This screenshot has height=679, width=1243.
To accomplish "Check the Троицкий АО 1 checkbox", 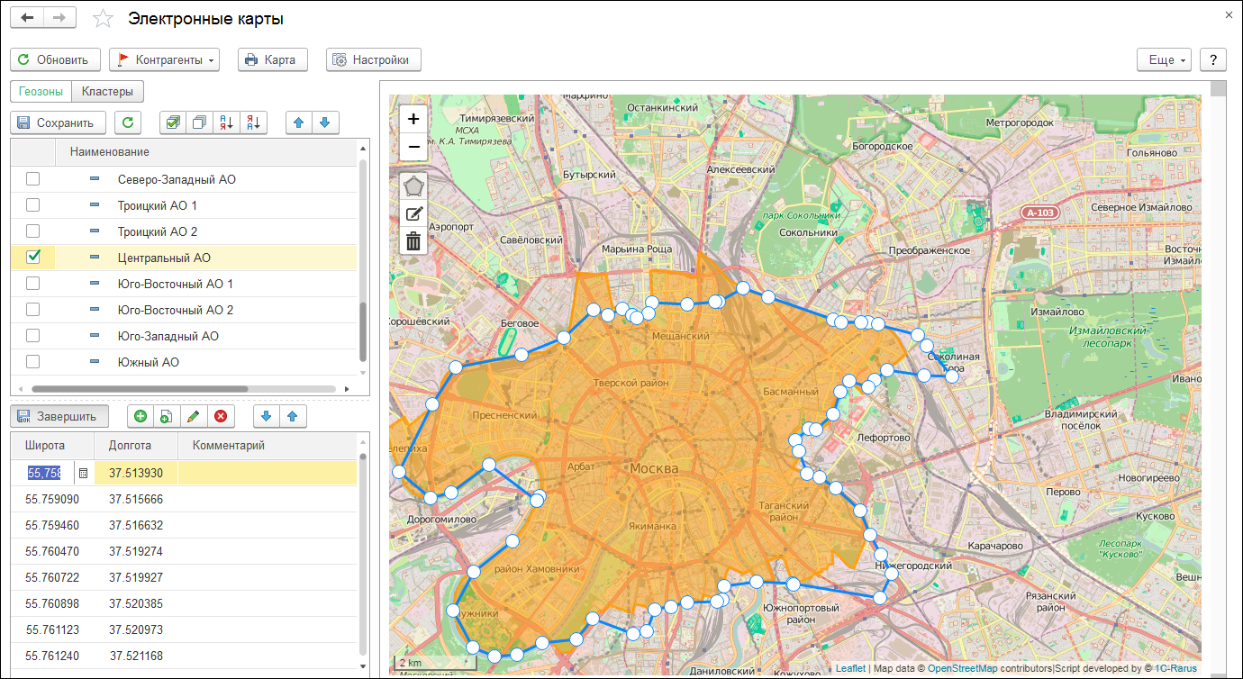I will point(33,205).
